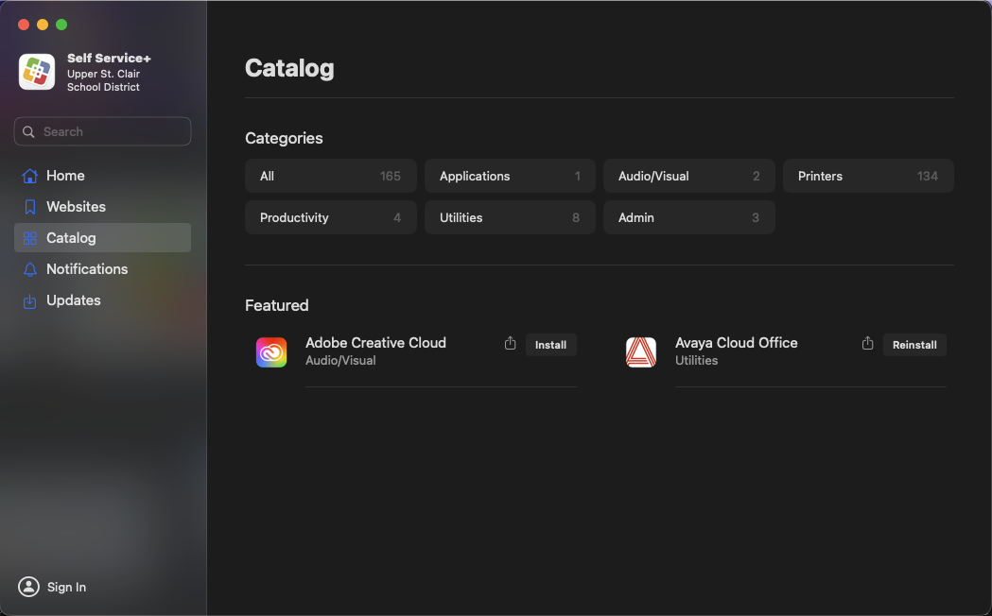992x616 pixels.
Task: Click the Self Service+ app logo
Action: (37, 72)
